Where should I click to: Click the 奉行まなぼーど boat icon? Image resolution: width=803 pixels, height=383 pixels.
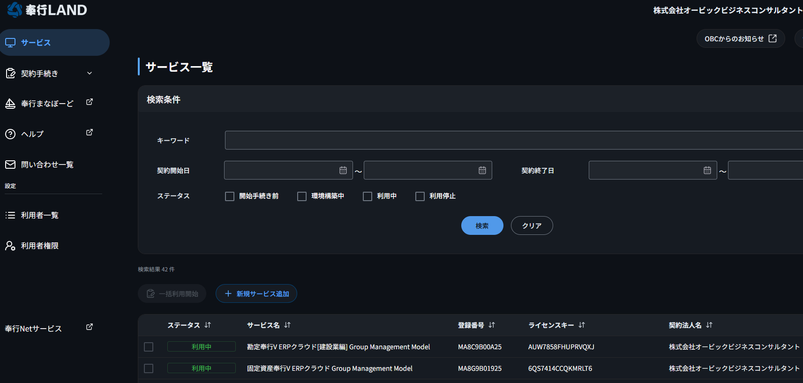tap(10, 104)
